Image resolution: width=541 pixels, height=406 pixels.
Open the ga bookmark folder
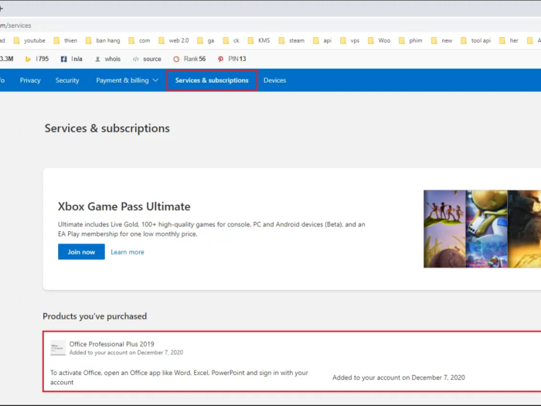(x=206, y=40)
